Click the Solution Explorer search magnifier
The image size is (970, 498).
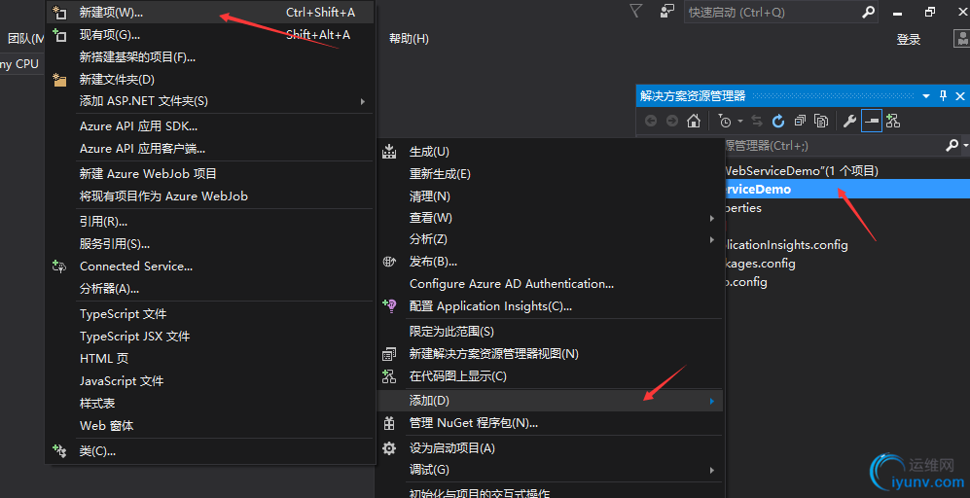pos(952,145)
